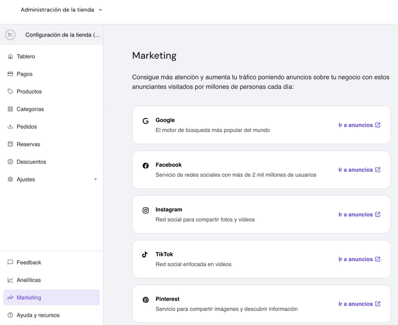This screenshot has width=398, height=325.
Task: Expand the Ajustes submenu arrow
Action: coord(95,179)
